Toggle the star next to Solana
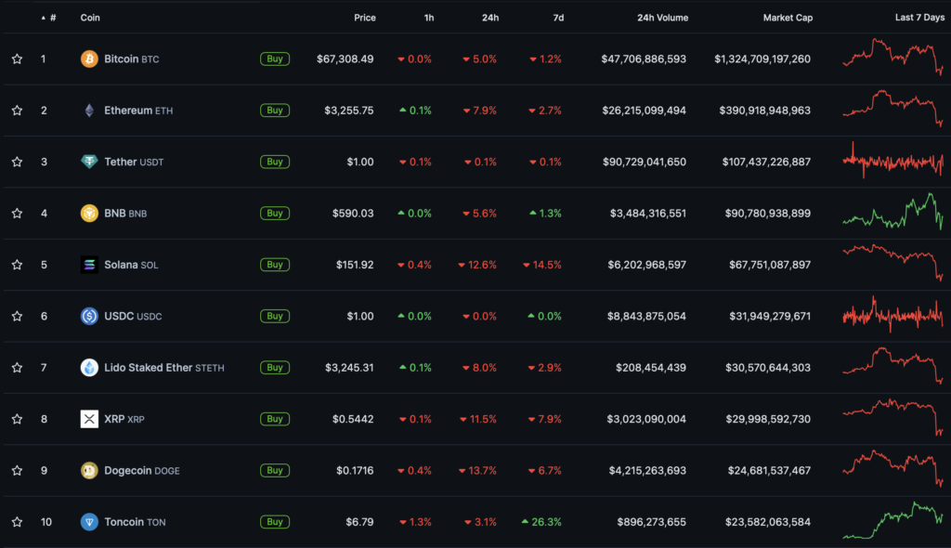The width and height of the screenshot is (951, 548). [17, 265]
